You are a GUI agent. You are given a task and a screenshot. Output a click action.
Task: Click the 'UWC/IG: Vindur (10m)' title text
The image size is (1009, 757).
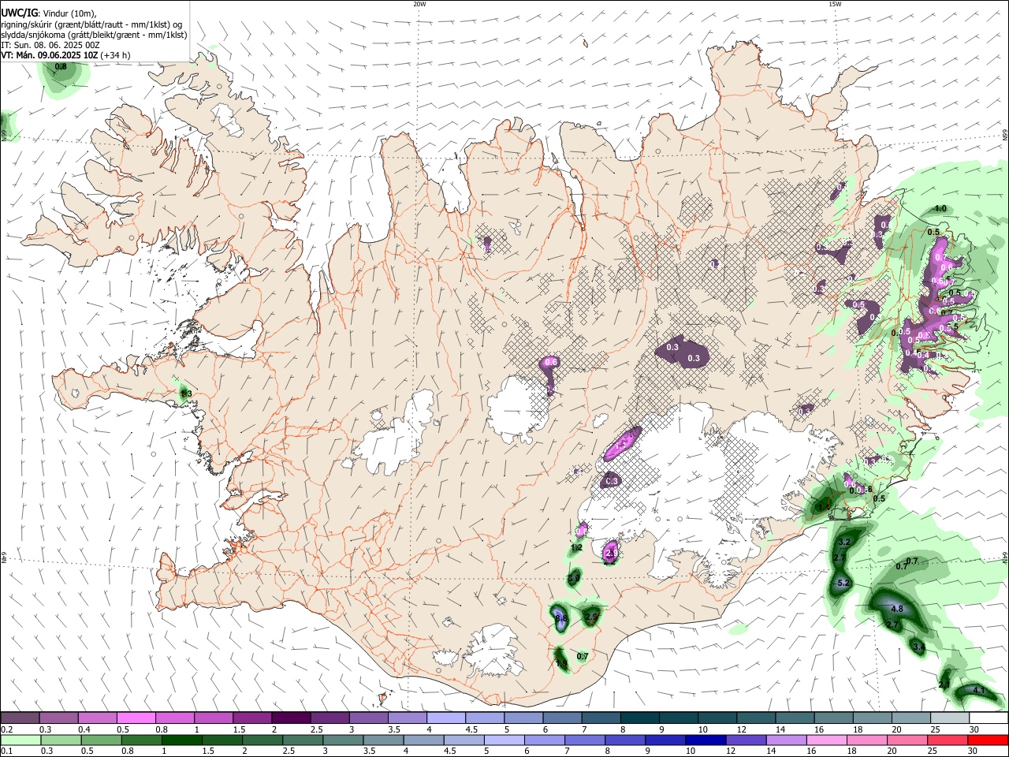(49, 12)
